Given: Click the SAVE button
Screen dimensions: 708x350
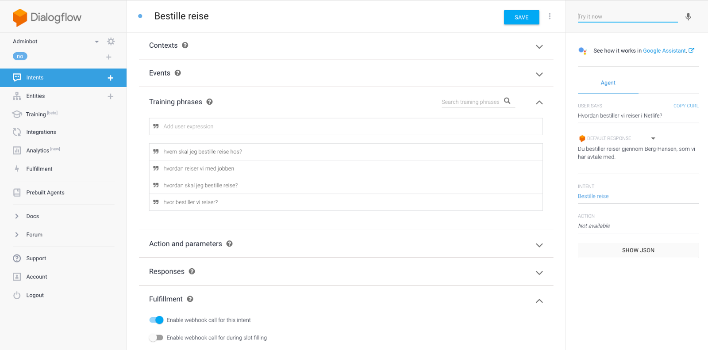Looking at the screenshot, I should point(521,17).
